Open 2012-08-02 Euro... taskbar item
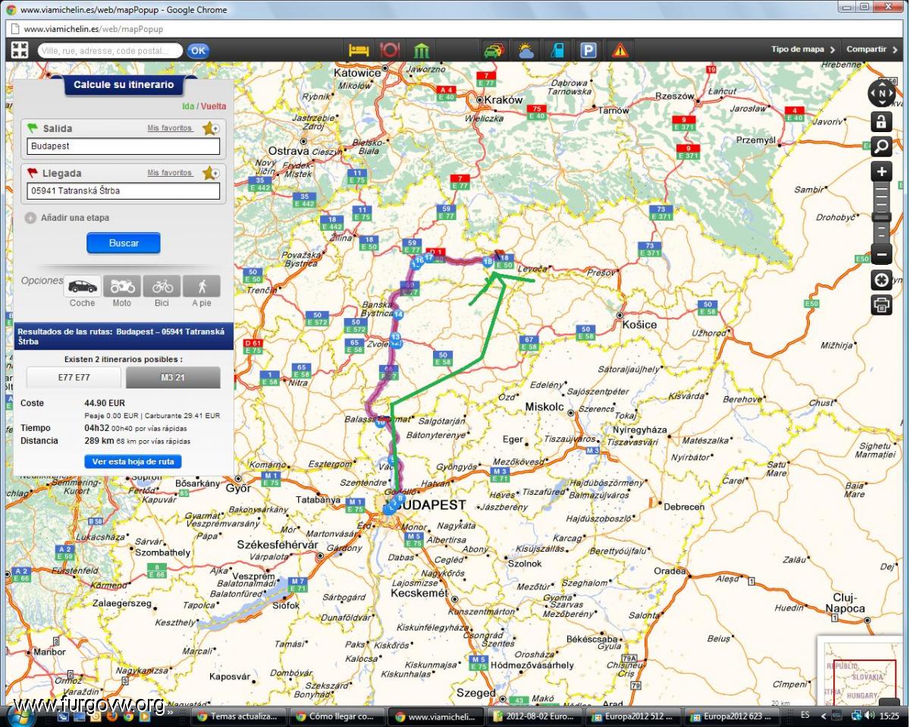Image resolution: width=910 pixels, height=727 pixels. pos(534,716)
